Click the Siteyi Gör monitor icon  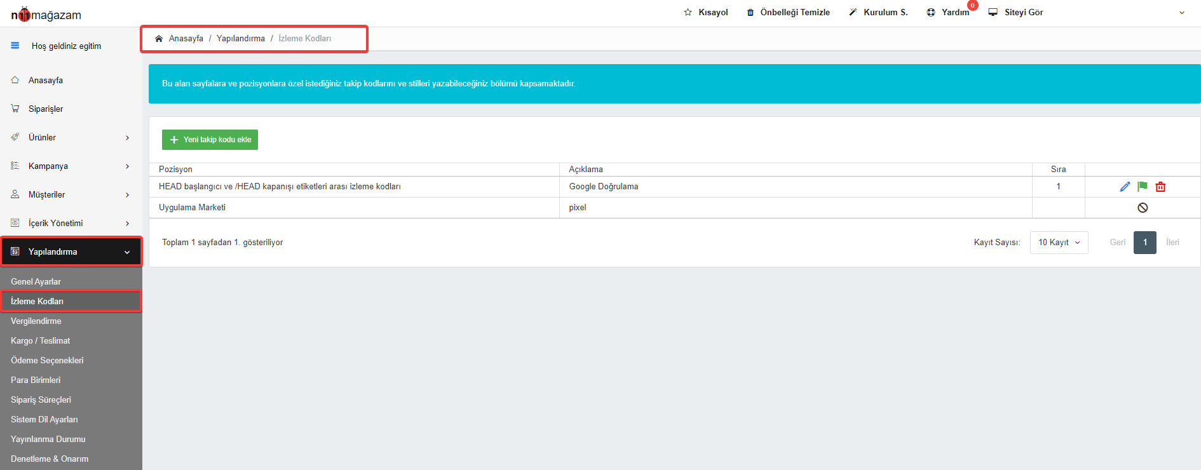click(993, 12)
